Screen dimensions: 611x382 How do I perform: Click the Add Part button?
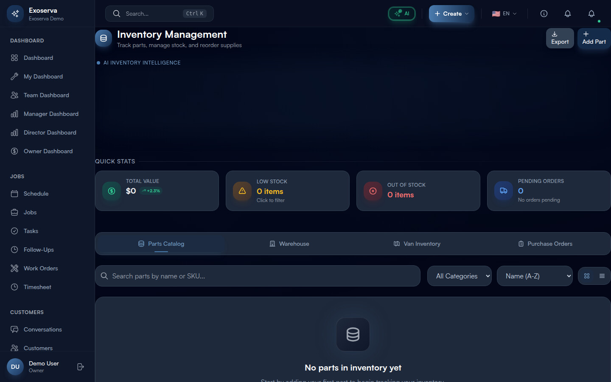[594, 38]
